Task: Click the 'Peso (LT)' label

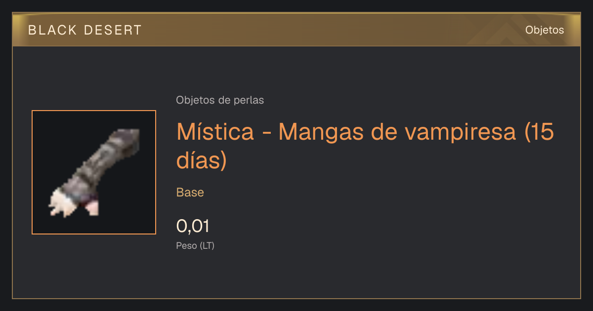Action: (195, 245)
